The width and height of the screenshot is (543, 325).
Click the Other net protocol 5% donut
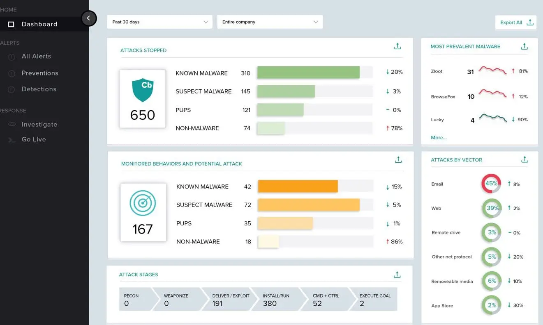[492, 257]
